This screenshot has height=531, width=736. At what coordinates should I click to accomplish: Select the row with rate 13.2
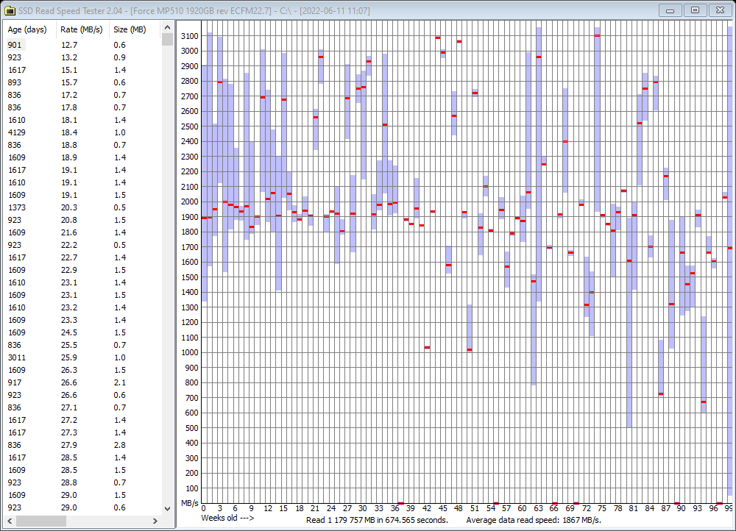click(82, 57)
